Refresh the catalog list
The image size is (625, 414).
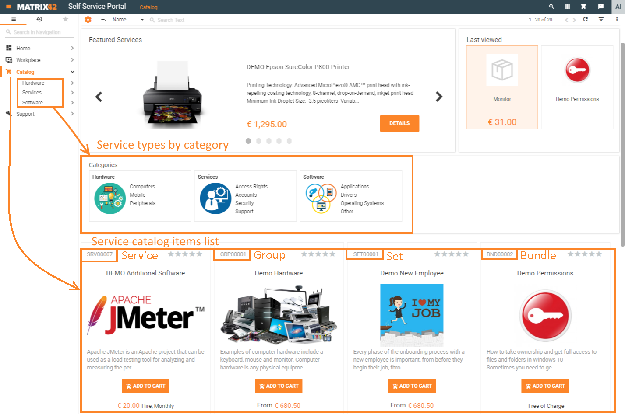(x=586, y=19)
